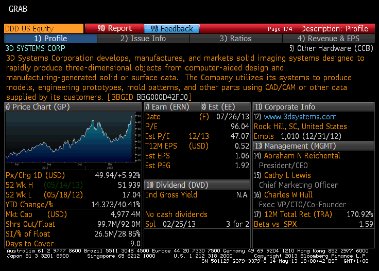Click the 99) Feedback button
The width and height of the screenshot is (379, 271).
[x=171, y=29]
